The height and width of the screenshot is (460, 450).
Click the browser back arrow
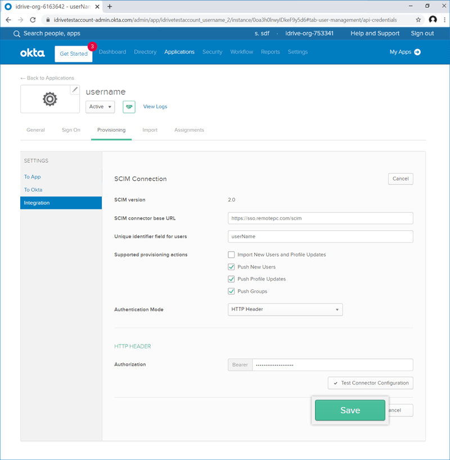[x=8, y=20]
